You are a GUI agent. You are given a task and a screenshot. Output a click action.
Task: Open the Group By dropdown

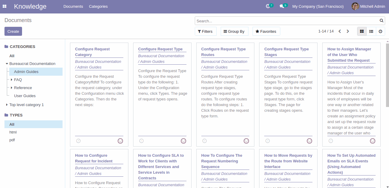(234, 31)
